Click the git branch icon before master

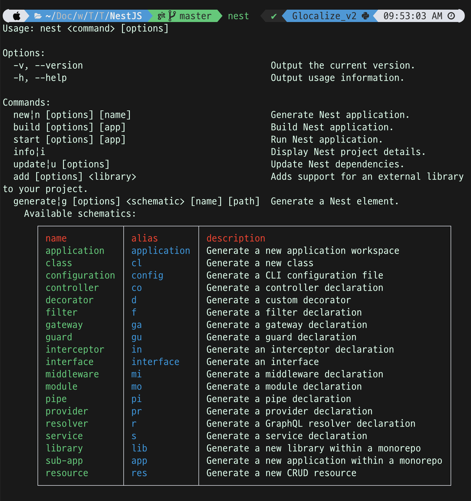pos(172,16)
